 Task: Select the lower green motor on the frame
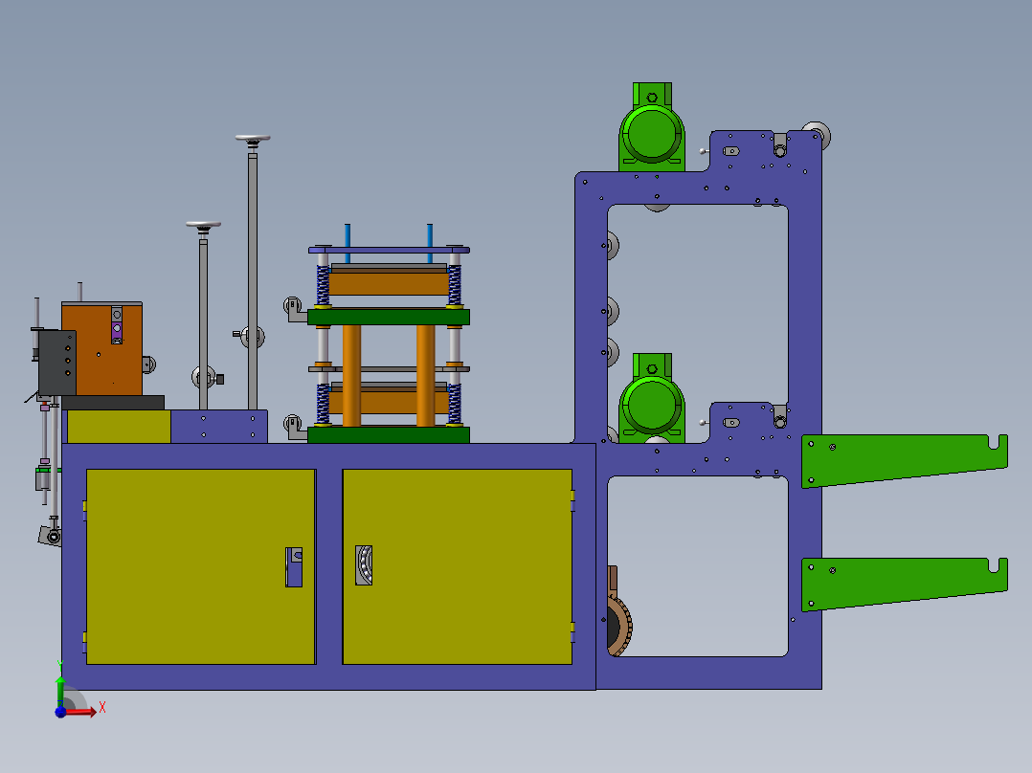click(x=652, y=399)
